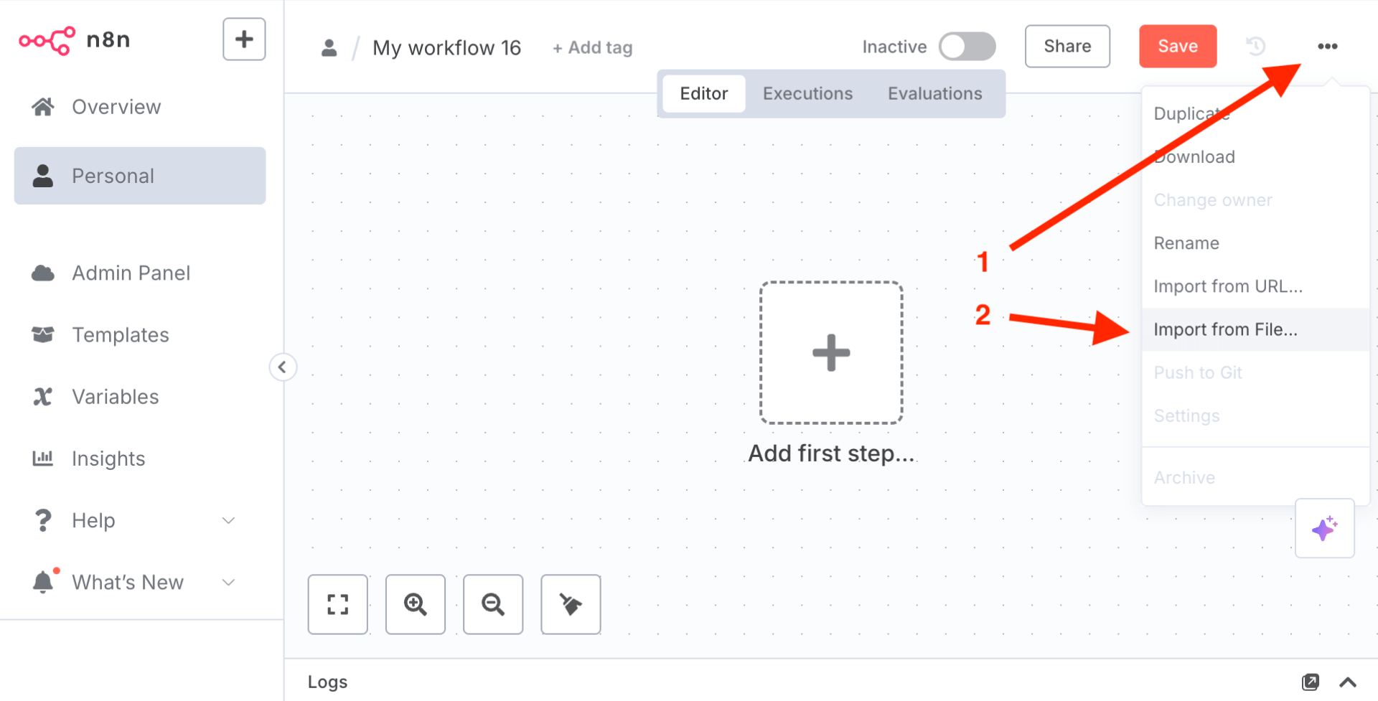Click the Share button
This screenshot has height=701, width=1378.
coord(1067,47)
